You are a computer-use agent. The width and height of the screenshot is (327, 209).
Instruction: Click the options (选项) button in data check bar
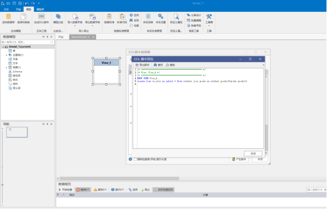(133, 190)
